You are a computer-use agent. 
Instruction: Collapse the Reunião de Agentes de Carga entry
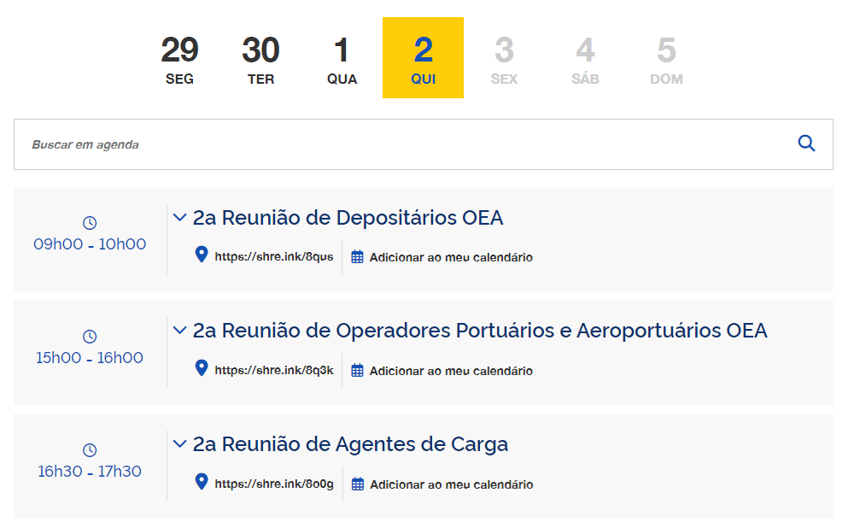(179, 443)
